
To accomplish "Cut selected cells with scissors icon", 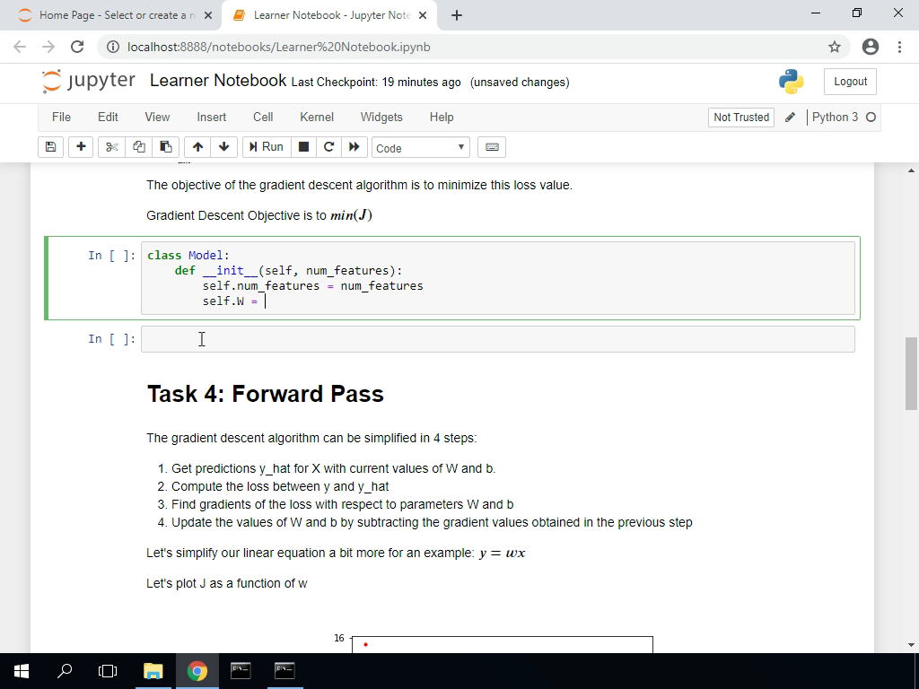I will (111, 147).
